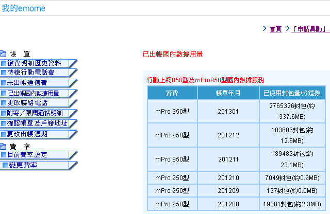Open 更改出帳週期 menu item
This screenshot has height=214, width=330.
coord(39,134)
